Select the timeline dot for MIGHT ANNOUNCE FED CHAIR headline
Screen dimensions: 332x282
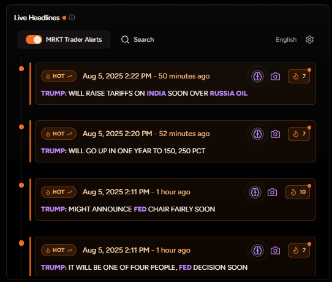[21, 185]
